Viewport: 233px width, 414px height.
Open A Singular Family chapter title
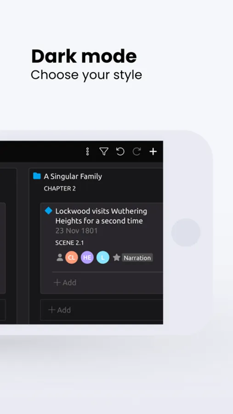tap(73, 176)
